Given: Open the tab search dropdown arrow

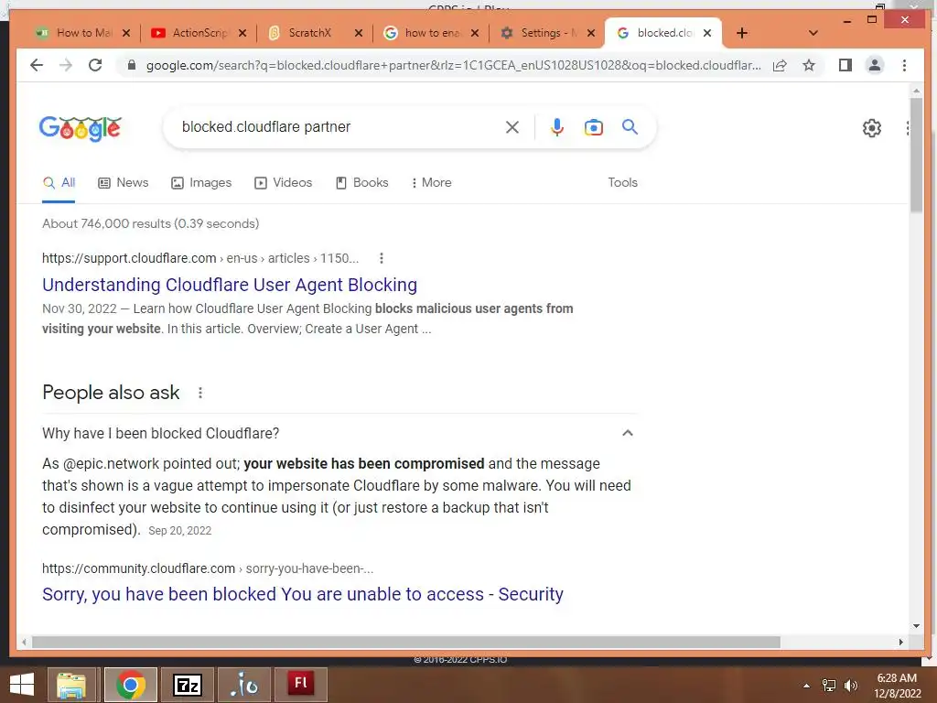Looking at the screenshot, I should (x=813, y=33).
